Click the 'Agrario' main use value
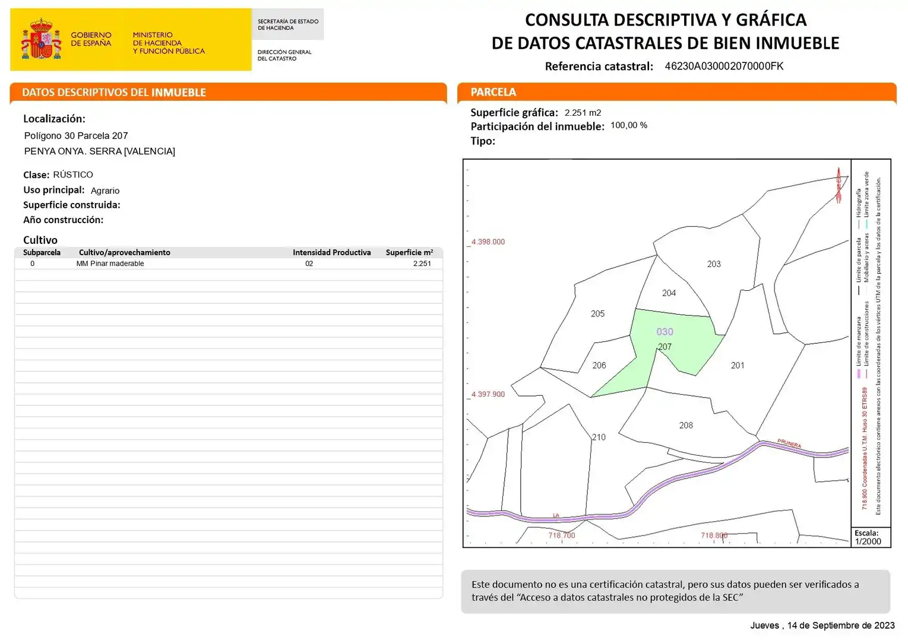The width and height of the screenshot is (908, 641). point(105,191)
